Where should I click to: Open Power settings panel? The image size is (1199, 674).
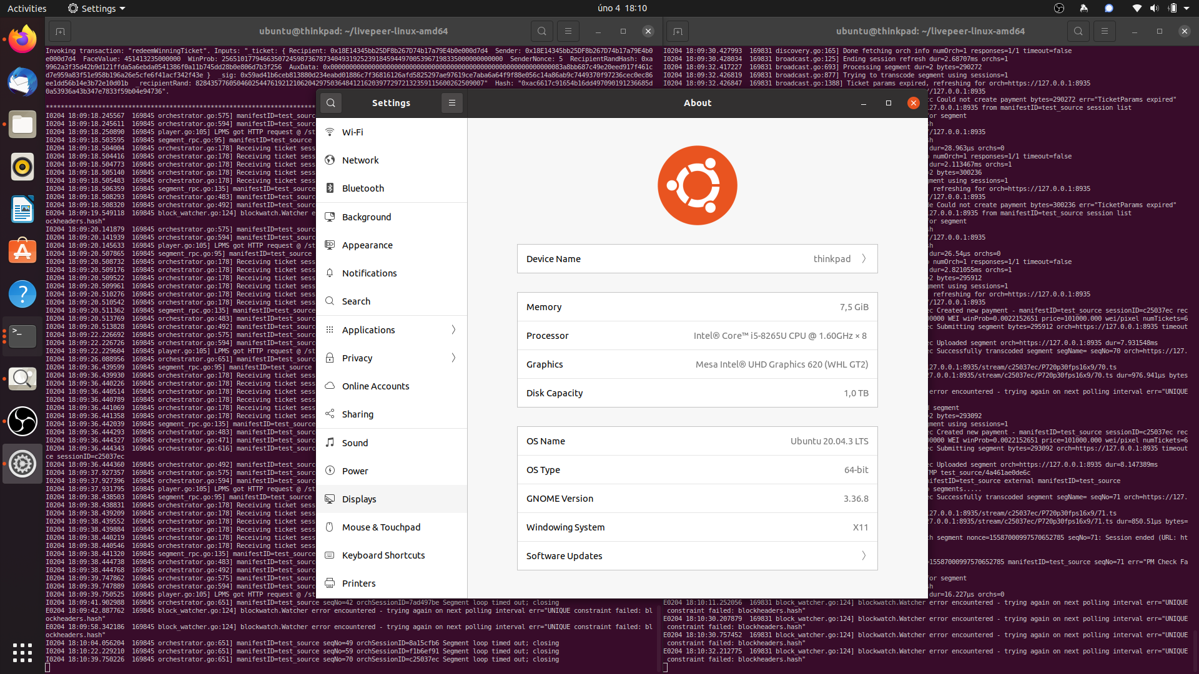[x=355, y=471]
